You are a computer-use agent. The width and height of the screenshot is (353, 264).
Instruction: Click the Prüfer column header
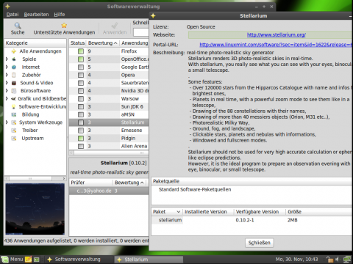coord(91,183)
